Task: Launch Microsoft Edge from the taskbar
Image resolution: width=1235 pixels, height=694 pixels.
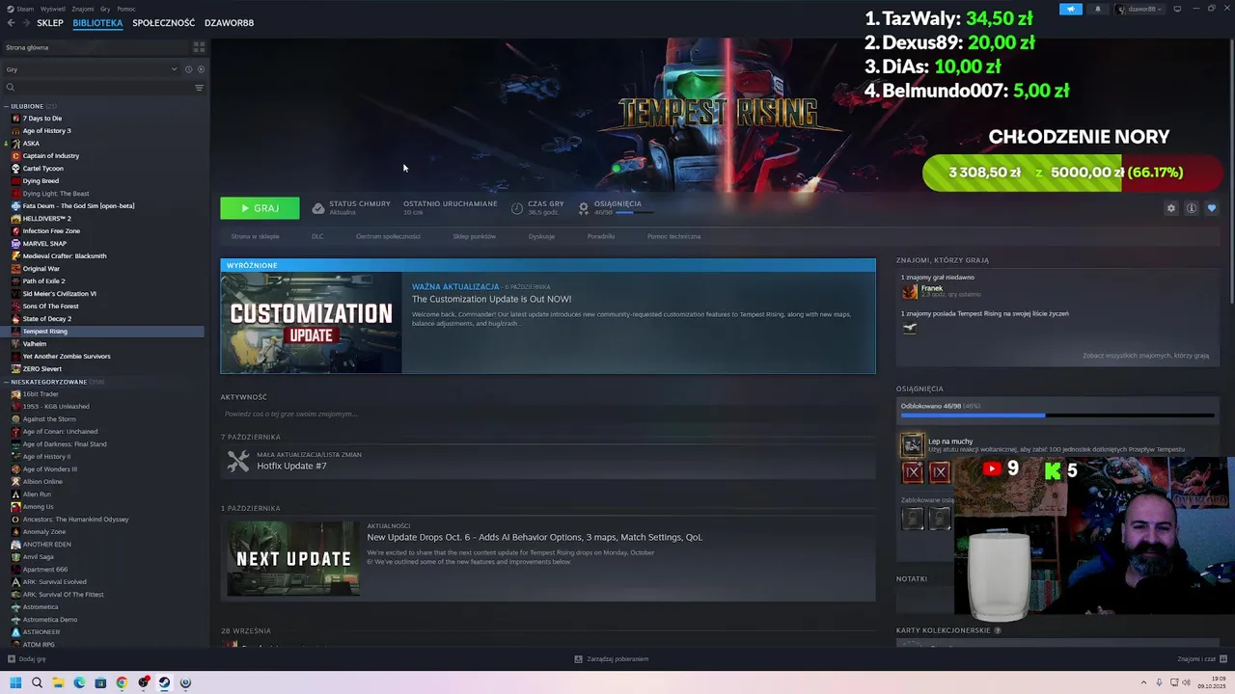Action: click(79, 682)
